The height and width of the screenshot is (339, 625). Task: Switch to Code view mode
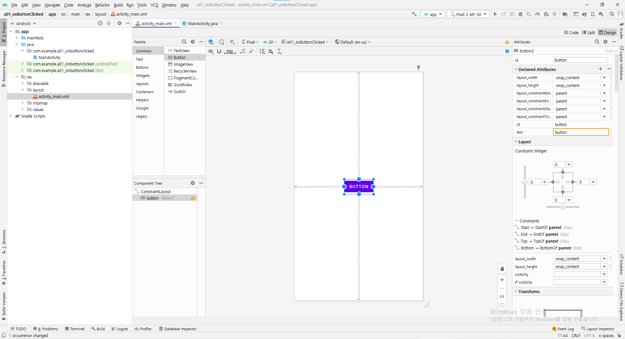click(571, 33)
